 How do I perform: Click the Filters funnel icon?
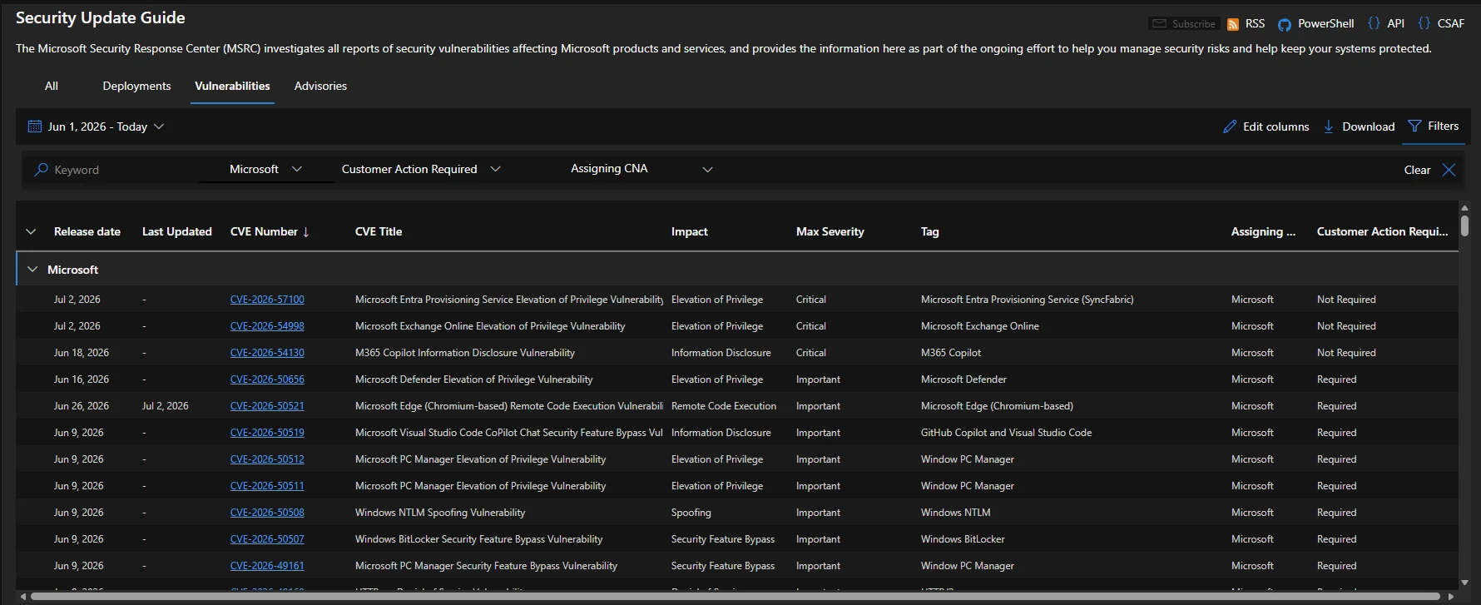[x=1414, y=126]
